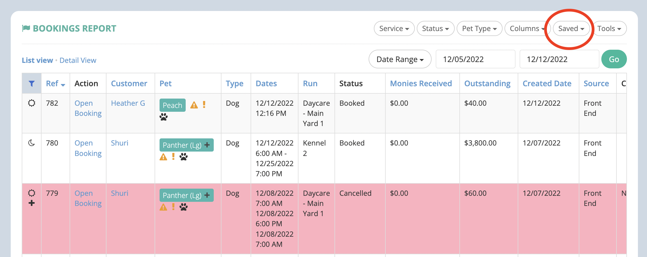Open customer Heather G
The width and height of the screenshot is (647, 257).
128,103
